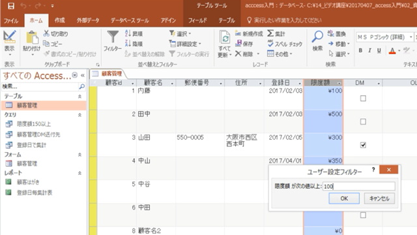Click the Save icon in the quick access toolbar
The height and width of the screenshot is (235, 417).
coord(11,6)
